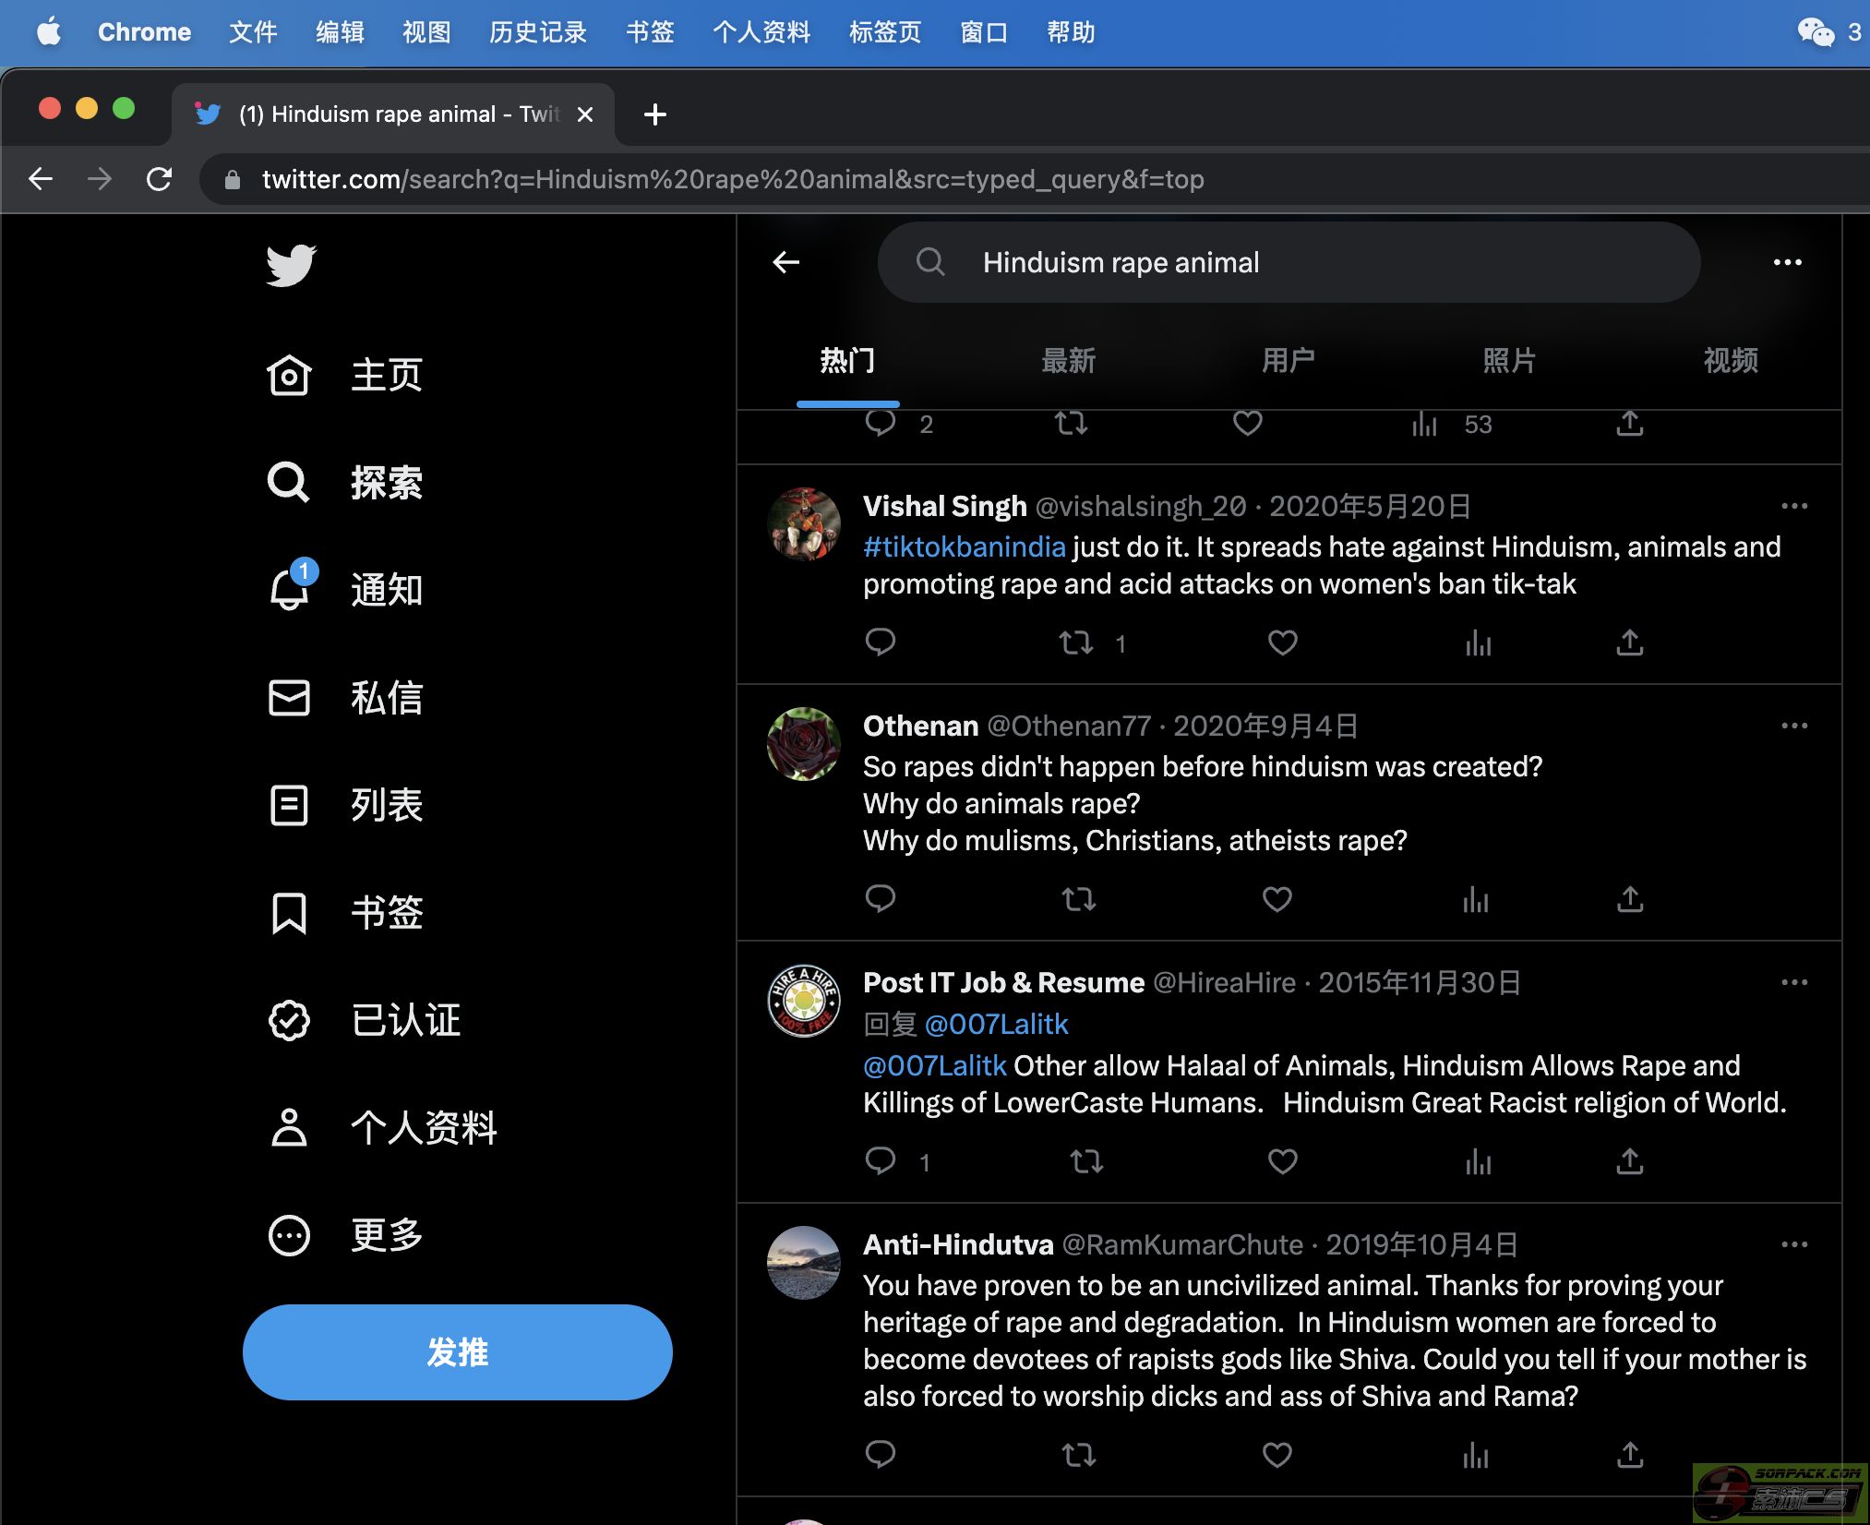The image size is (1870, 1525).
Task: Retweet Vishal Singh's tweet
Action: pos(1076,642)
